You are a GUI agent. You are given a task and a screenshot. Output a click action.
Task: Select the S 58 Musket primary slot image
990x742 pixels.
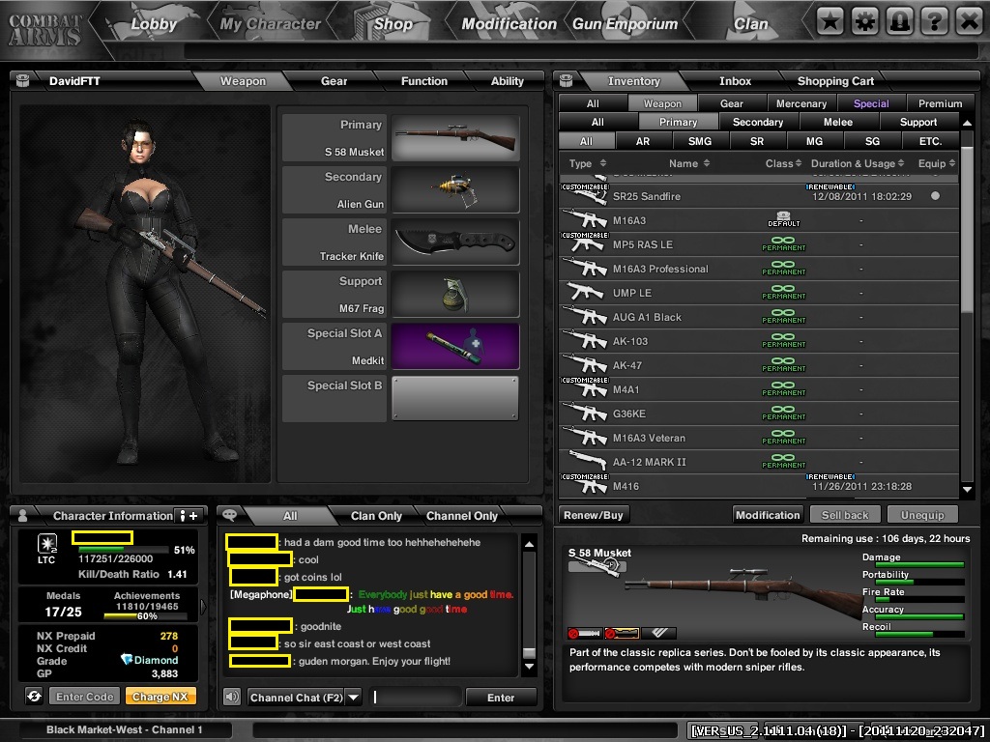click(x=455, y=137)
